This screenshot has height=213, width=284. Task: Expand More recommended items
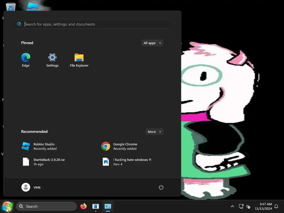154,132
